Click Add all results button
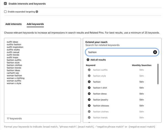165x130 pixels. coord(96,60)
